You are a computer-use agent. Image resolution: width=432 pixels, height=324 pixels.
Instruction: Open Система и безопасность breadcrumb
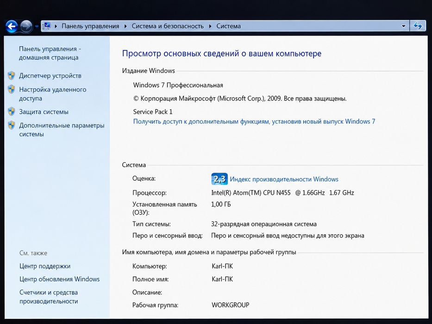(x=168, y=26)
